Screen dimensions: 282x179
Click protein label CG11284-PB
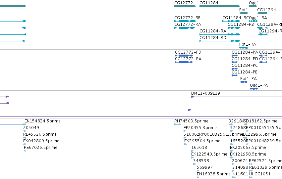tap(245, 72)
